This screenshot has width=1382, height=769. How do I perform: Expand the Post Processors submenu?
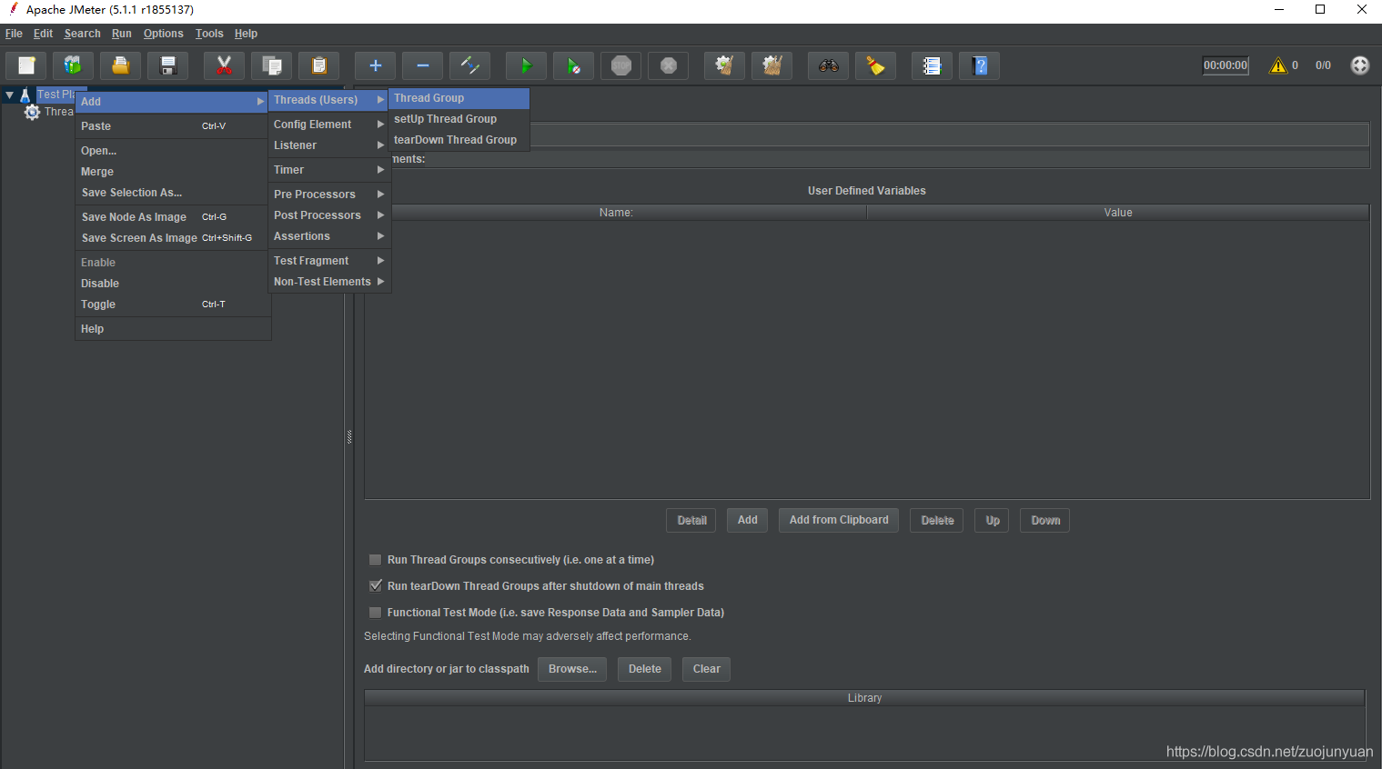330,215
